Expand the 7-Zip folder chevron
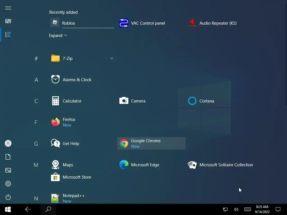The height and width of the screenshot is (215, 287). coord(112,58)
